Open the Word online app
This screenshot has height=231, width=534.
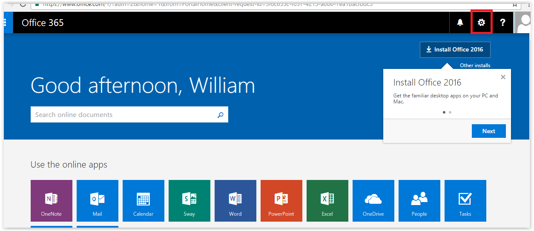(235, 200)
